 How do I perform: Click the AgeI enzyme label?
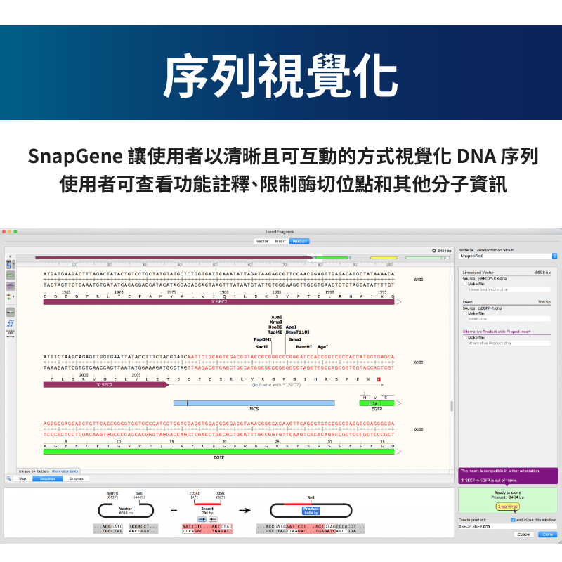(x=322, y=347)
